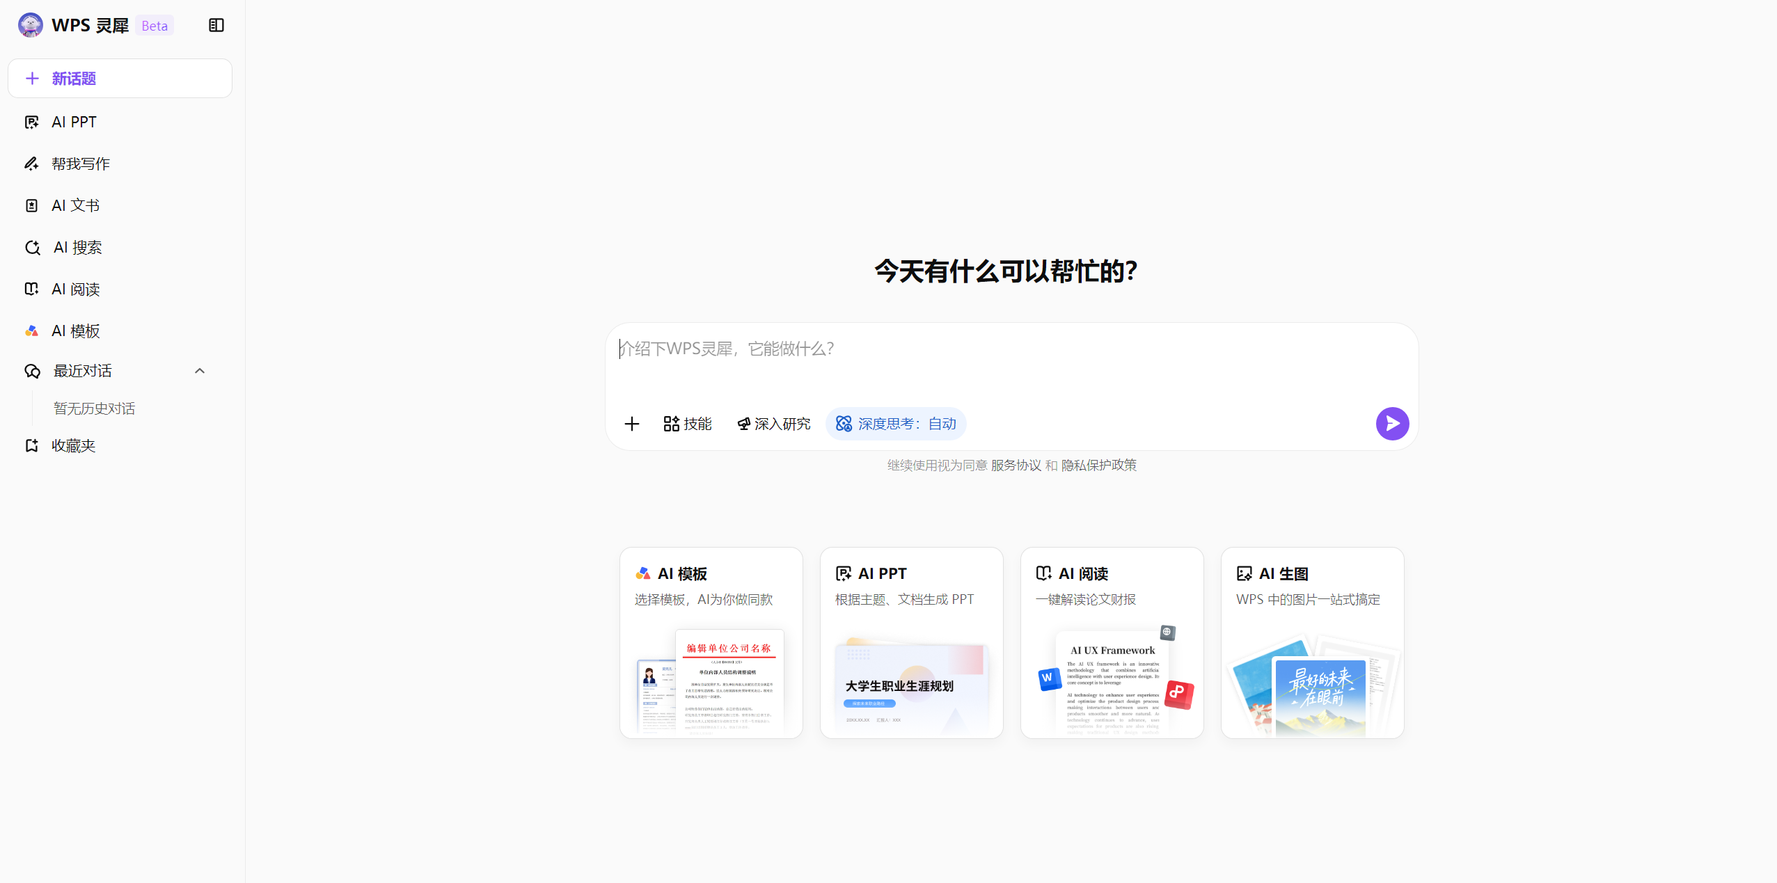Open the 隐私保护政策 link
Viewport: 1777px width, 883px height.
1098,465
